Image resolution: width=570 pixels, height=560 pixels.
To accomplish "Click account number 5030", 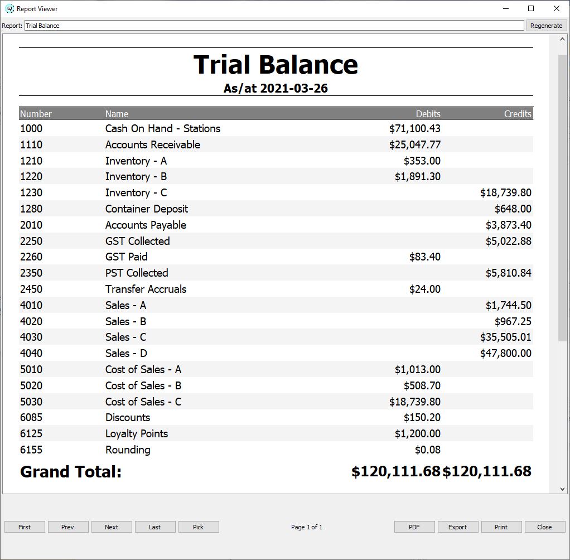I will coord(31,402).
